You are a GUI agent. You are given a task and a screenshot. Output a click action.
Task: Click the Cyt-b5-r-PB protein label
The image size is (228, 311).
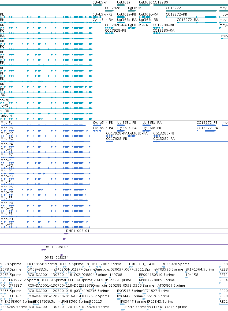click(x=103, y=123)
